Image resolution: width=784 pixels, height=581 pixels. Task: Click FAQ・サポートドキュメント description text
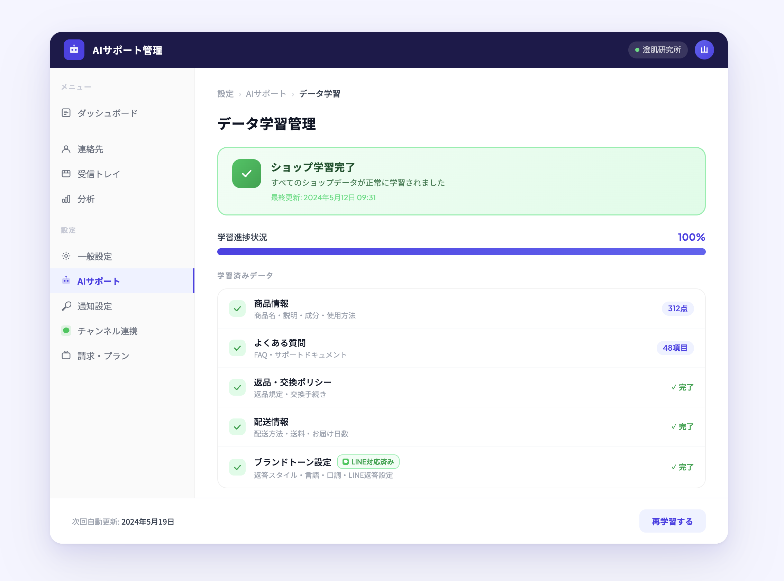coord(301,355)
